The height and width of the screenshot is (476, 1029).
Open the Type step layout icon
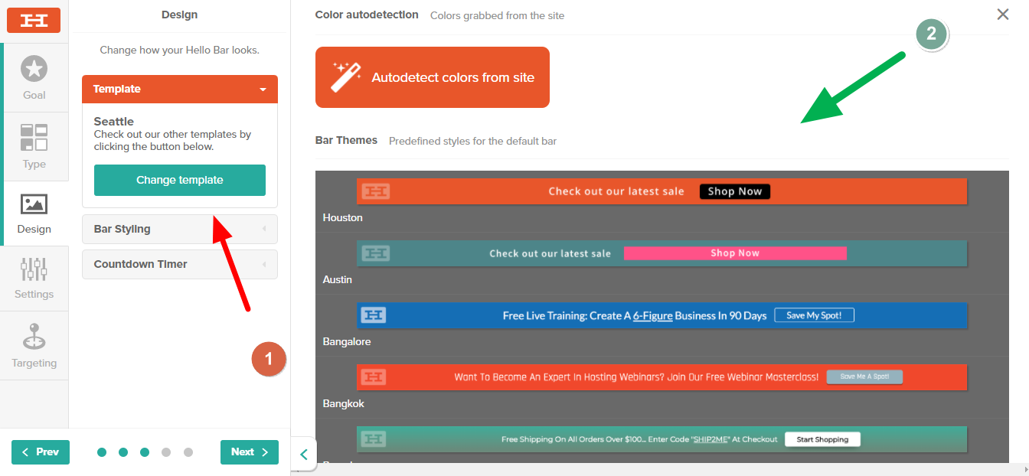click(34, 138)
